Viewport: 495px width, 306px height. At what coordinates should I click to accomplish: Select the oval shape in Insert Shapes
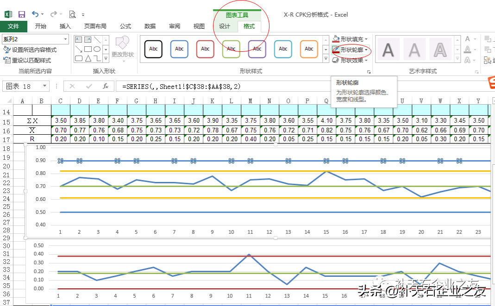pyautogui.click(x=97, y=49)
